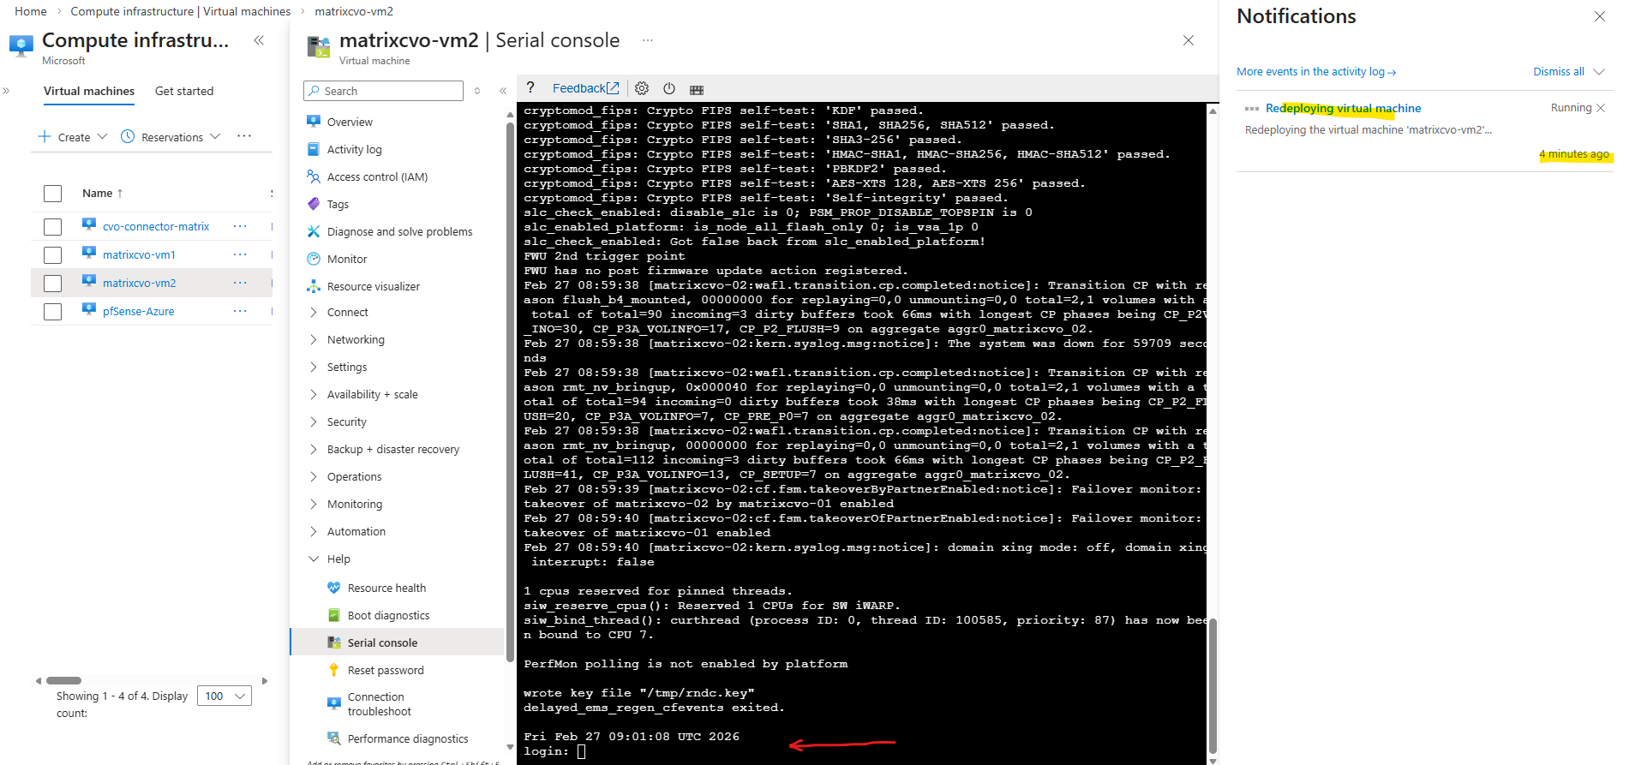Open the matrixcvo-vm2 breadcrumb
This screenshot has height=765, width=1629.
pyautogui.click(x=354, y=11)
